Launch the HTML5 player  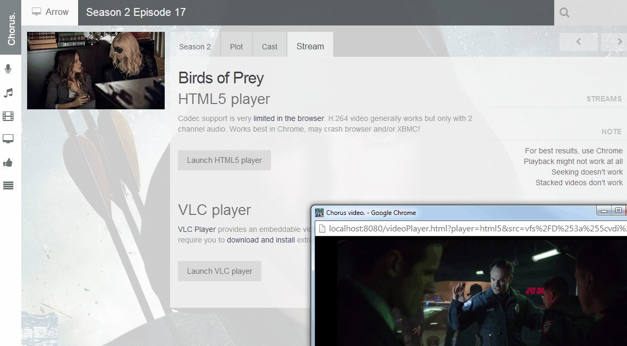tap(224, 160)
